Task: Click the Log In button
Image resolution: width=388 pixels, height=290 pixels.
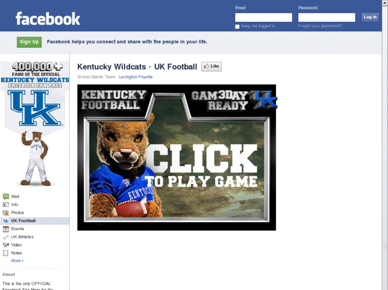Action: pos(370,17)
